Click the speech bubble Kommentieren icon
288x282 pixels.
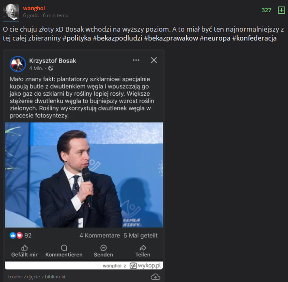pyautogui.click(x=64, y=248)
